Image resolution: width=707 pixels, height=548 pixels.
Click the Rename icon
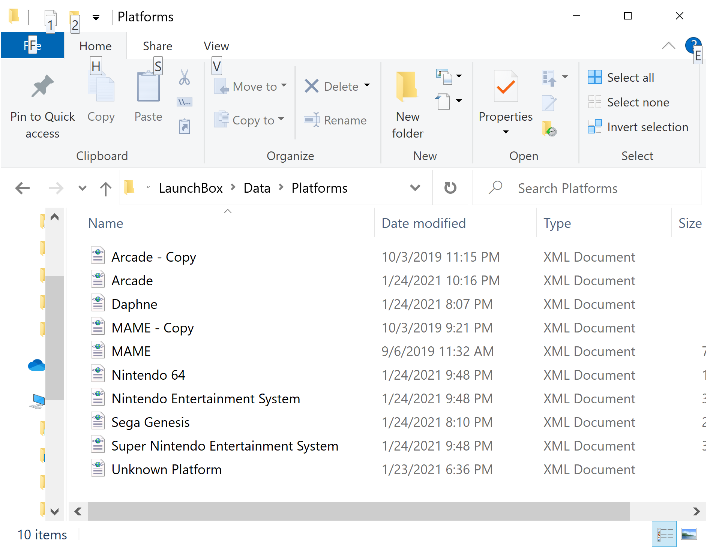click(311, 120)
